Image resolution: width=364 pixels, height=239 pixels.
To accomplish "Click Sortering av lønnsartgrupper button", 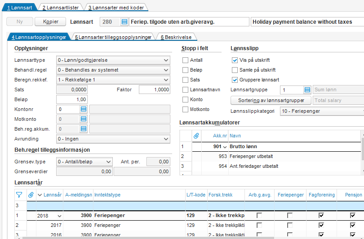I will (x=271, y=100).
